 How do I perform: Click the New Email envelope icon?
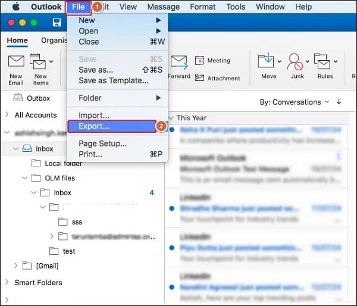(16, 61)
